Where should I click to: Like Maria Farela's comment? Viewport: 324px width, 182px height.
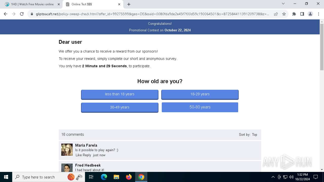[79, 155]
